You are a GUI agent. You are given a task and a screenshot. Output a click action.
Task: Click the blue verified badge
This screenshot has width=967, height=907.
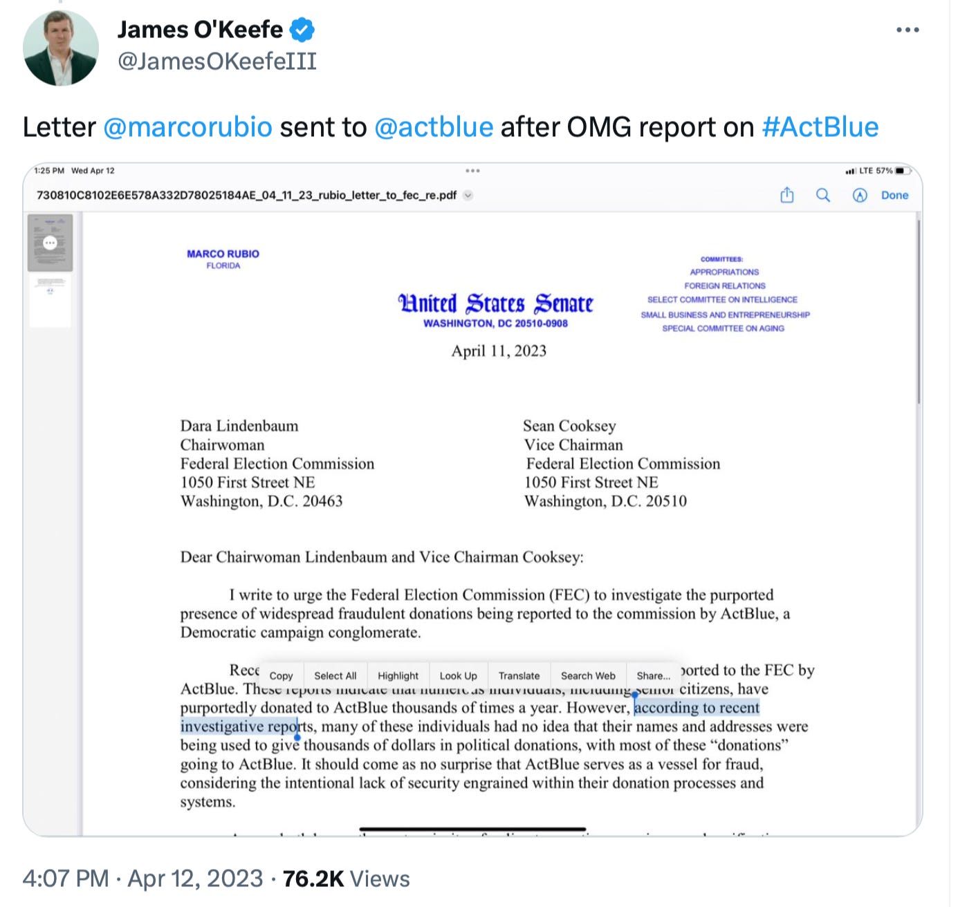point(302,30)
